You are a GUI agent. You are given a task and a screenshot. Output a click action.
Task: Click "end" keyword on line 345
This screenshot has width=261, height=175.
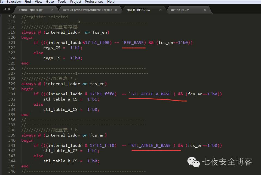click(x=25, y=166)
